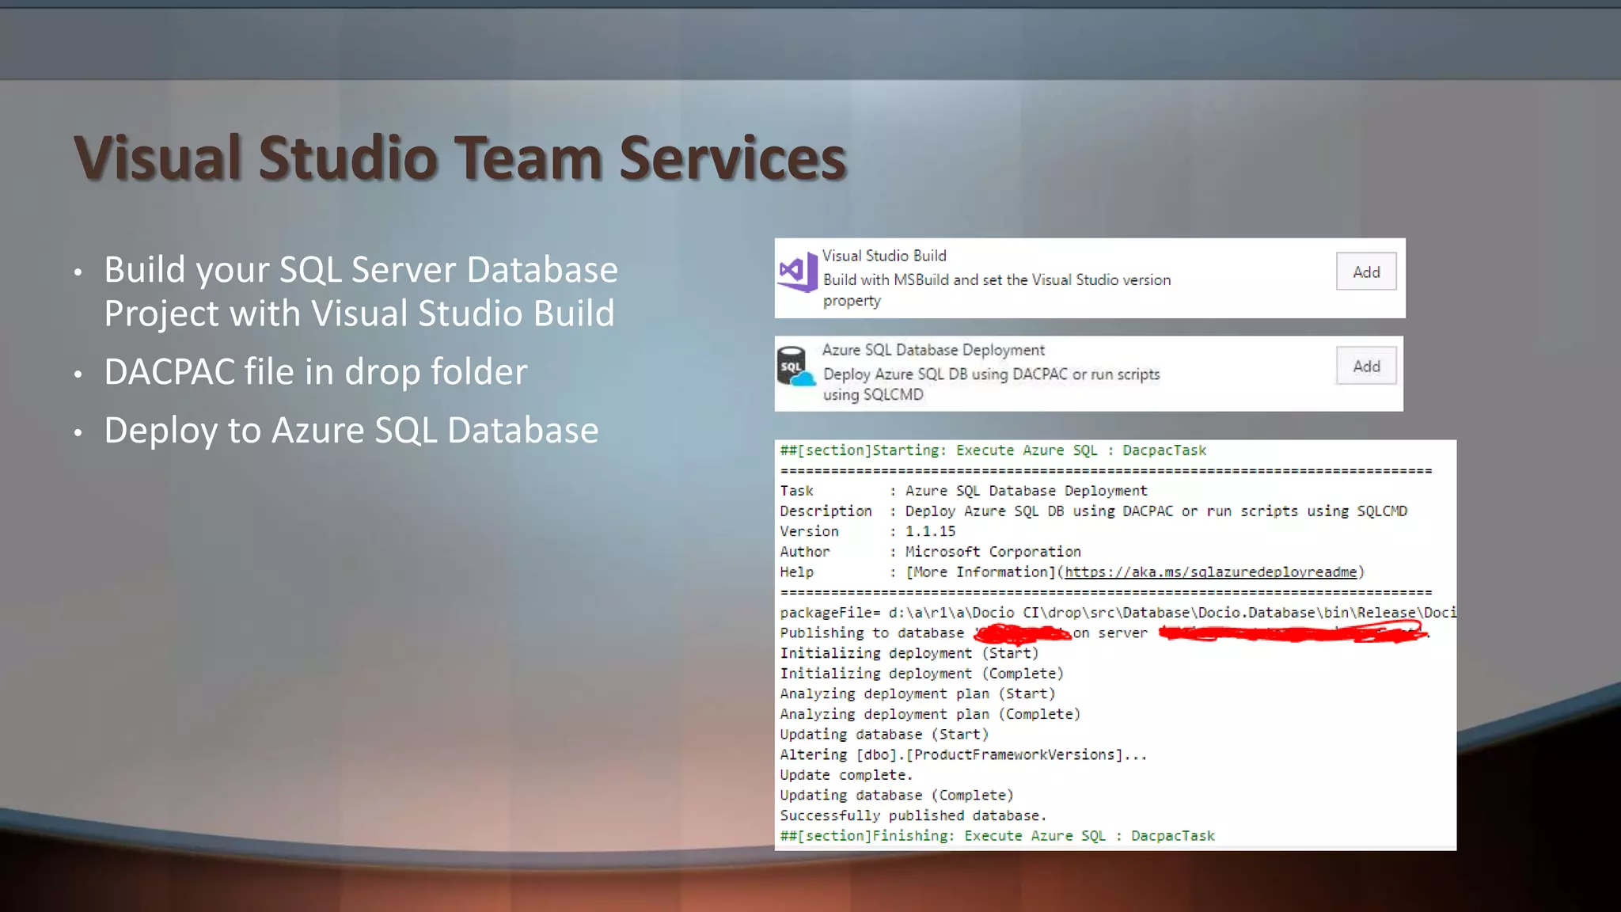Click 'Publishing to database' log line
Viewport: 1621px width, 912px height.
point(1105,633)
